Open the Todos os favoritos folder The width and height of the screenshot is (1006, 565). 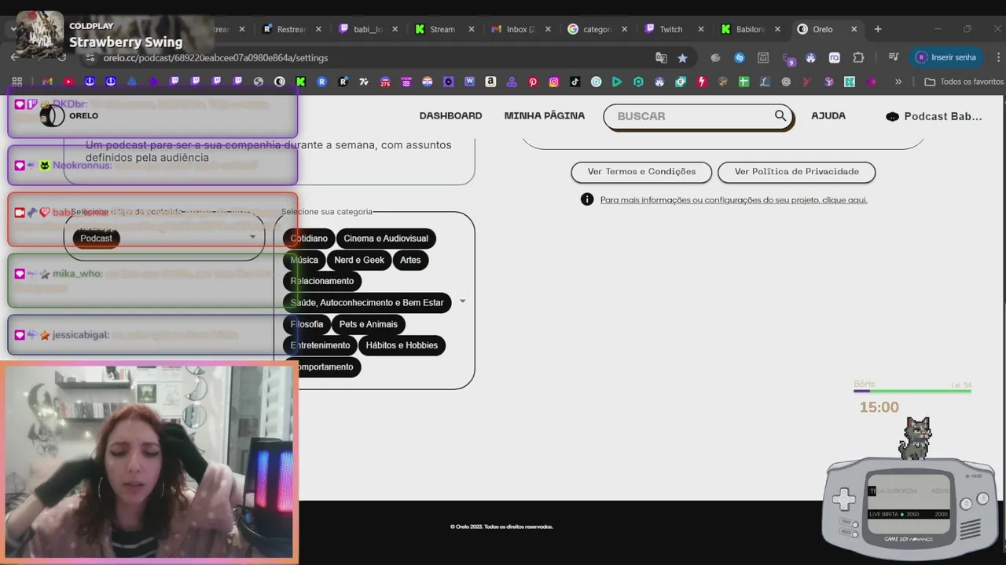tap(964, 82)
